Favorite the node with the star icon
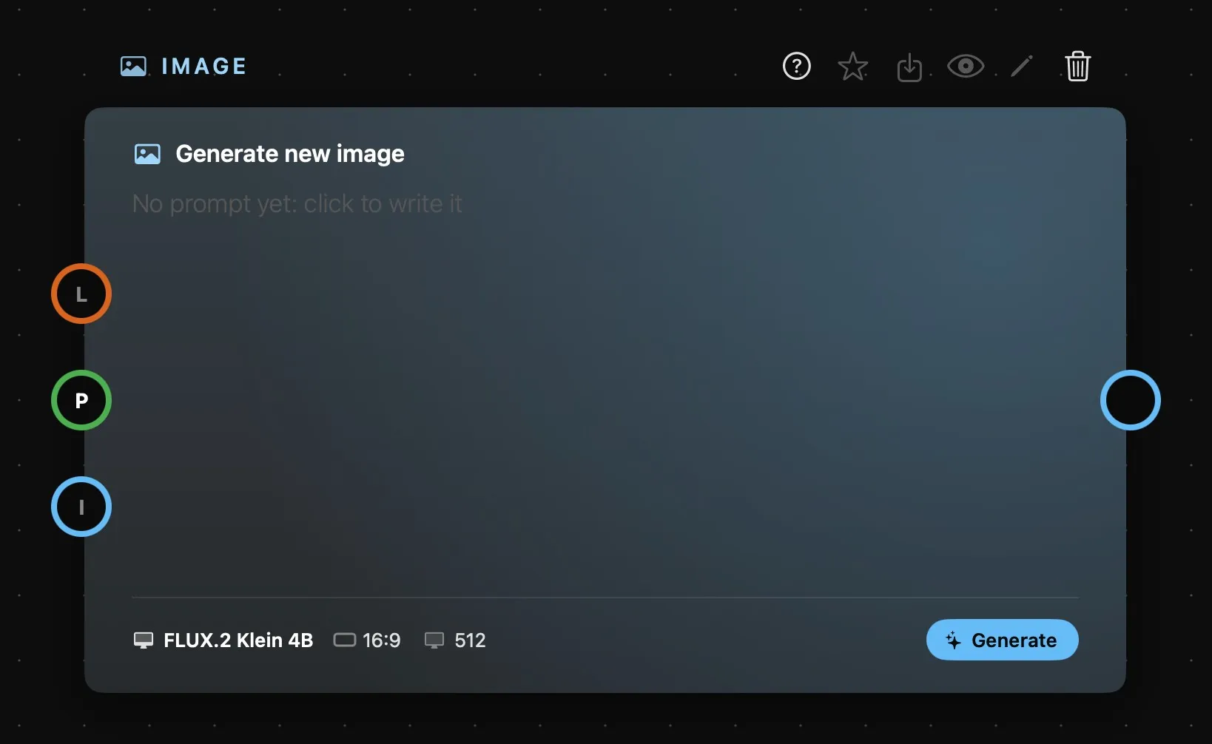The image size is (1212, 744). coord(853,67)
